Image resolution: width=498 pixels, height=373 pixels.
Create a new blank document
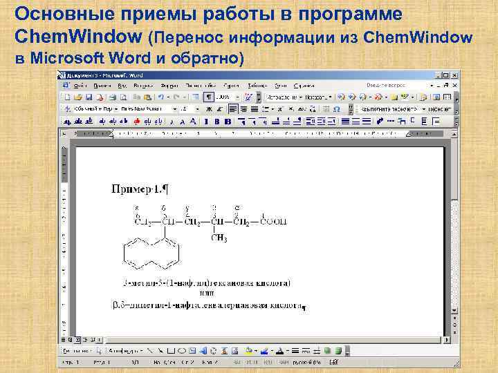67,97
